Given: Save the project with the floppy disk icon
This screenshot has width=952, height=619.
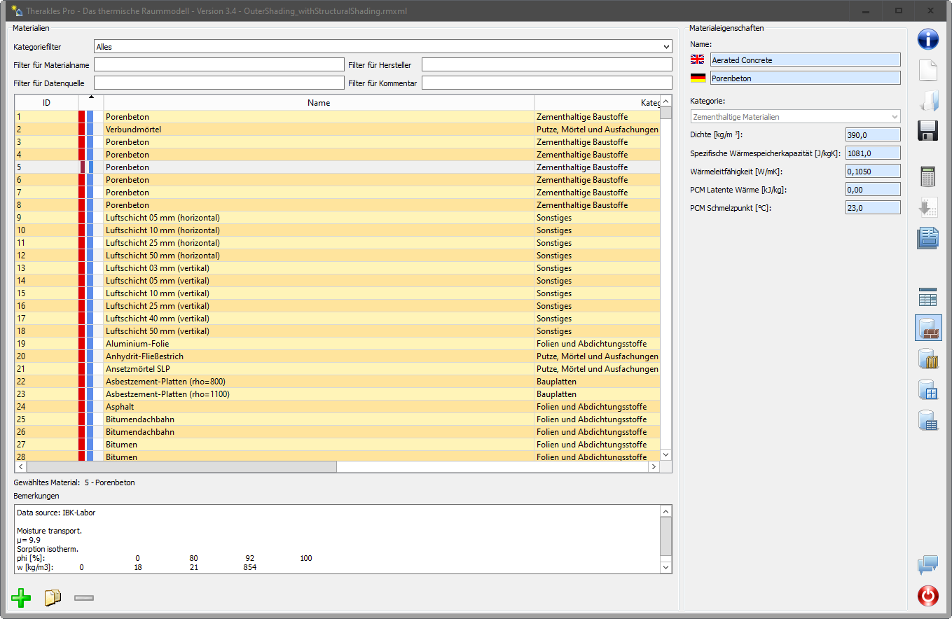Looking at the screenshot, I should [927, 131].
